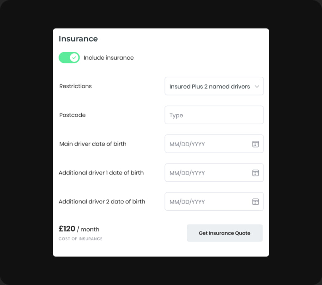Click the "Main driver date of birth" label
Viewport: 322px width, 285px height.
tap(93, 144)
